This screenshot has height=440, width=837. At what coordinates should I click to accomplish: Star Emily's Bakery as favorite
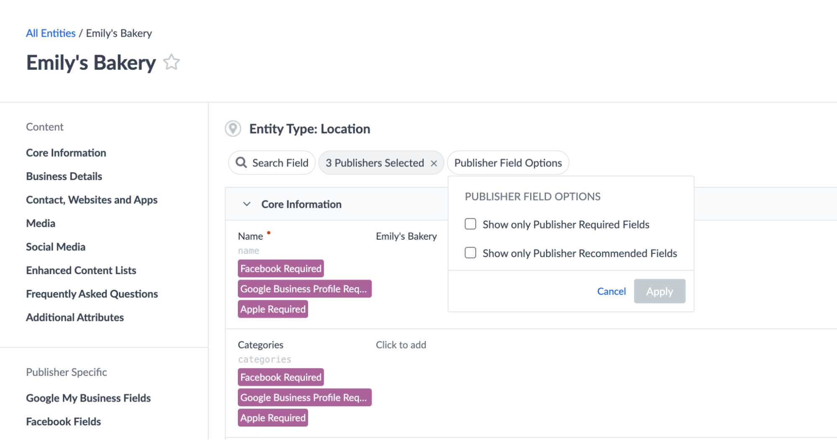pyautogui.click(x=171, y=62)
